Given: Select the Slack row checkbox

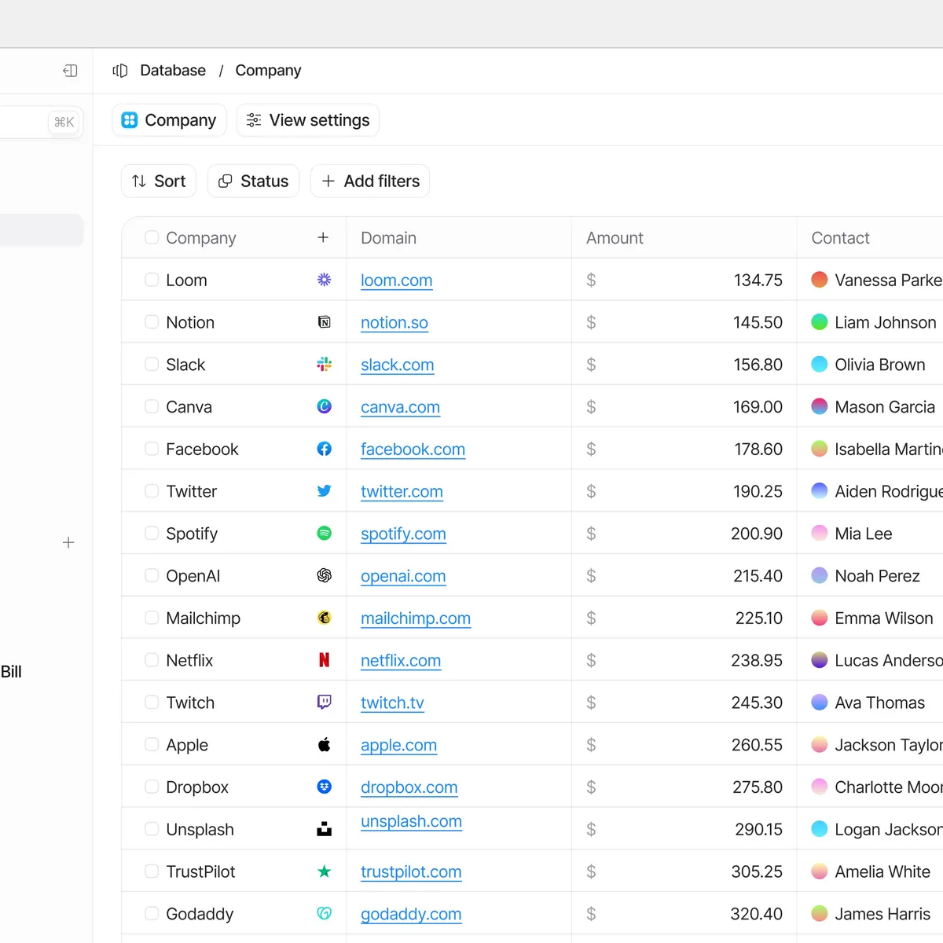Looking at the screenshot, I should (x=152, y=365).
